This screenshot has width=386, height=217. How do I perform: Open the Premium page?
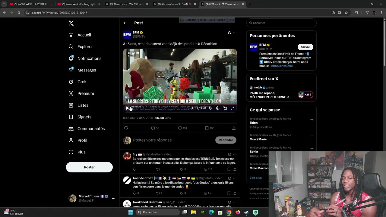pos(81,93)
